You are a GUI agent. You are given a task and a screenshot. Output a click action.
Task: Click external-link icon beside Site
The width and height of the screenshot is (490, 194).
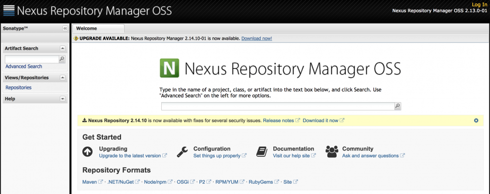[295, 182]
